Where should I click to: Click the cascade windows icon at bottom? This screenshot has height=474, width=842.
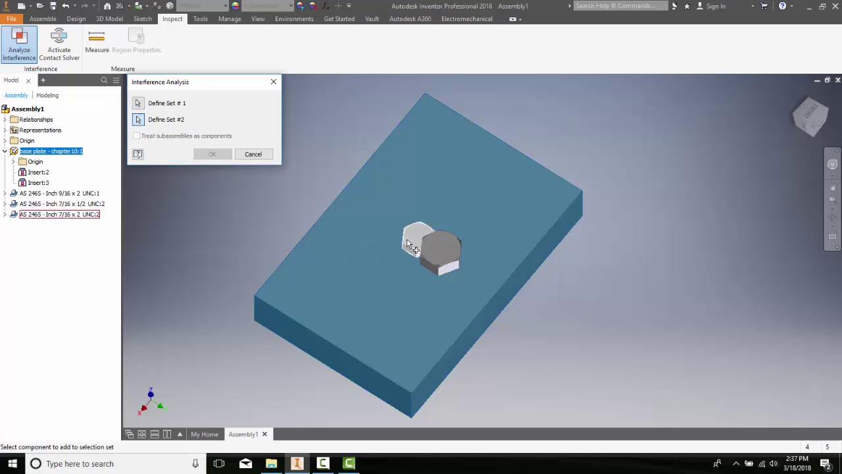click(x=130, y=434)
